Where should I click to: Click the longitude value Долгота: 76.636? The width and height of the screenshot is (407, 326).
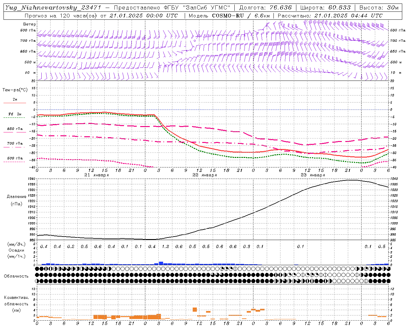265,8
